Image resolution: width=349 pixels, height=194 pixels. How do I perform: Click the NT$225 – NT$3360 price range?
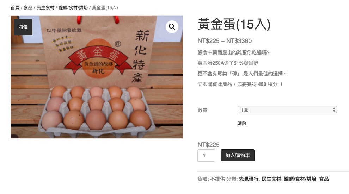(225, 41)
